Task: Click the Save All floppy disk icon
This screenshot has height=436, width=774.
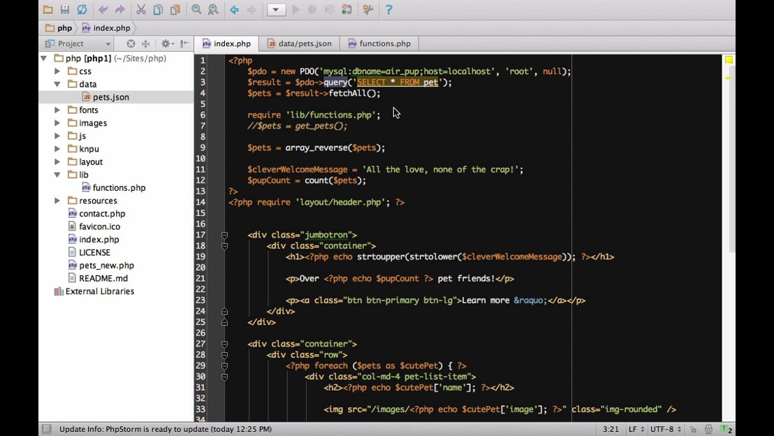Action: click(x=65, y=9)
